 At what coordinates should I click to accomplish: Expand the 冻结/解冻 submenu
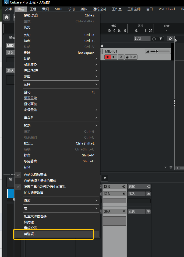pyautogui.click(x=57, y=70)
